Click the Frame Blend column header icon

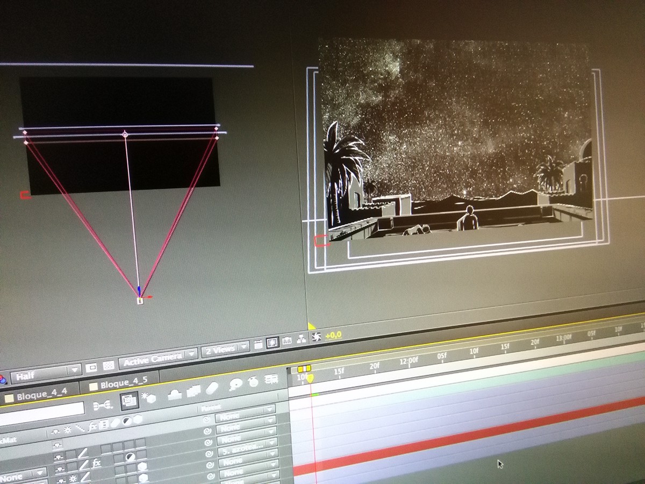(x=103, y=425)
